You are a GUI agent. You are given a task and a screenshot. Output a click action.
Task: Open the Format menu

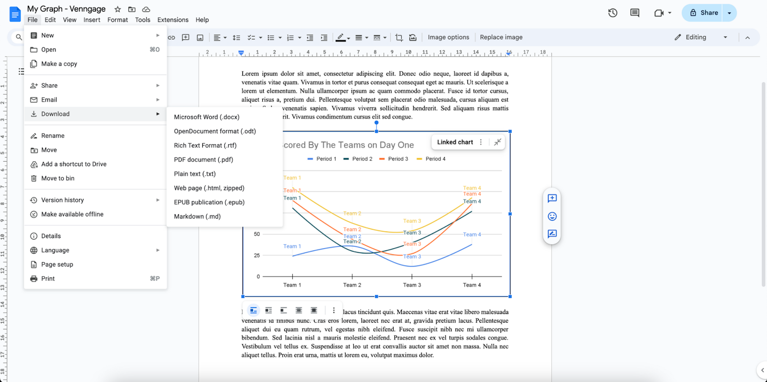(117, 20)
